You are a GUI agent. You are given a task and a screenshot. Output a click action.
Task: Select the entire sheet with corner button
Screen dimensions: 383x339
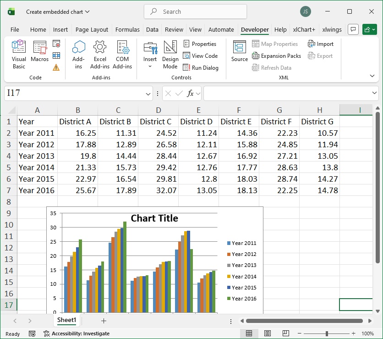point(11,110)
